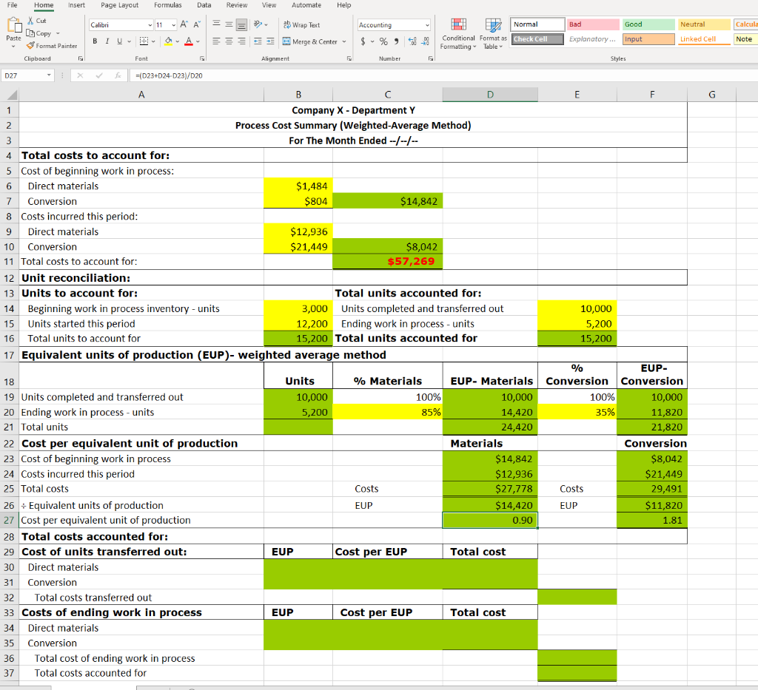This screenshot has height=690, width=758.
Task: Switch to Page Layout tab
Action: coord(119,5)
